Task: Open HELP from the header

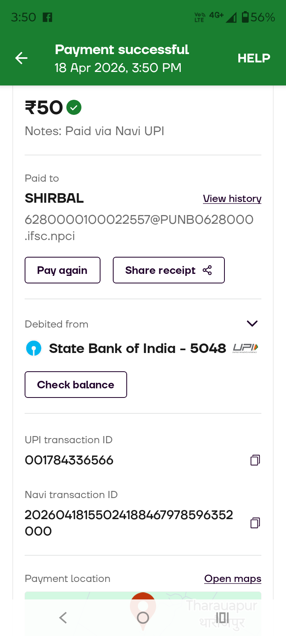Action: coord(254,58)
